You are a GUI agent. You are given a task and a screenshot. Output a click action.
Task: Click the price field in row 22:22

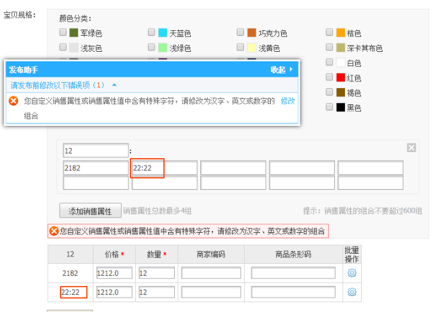point(114,292)
